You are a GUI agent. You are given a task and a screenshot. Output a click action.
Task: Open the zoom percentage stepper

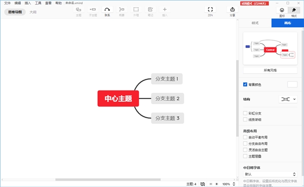pos(234,184)
